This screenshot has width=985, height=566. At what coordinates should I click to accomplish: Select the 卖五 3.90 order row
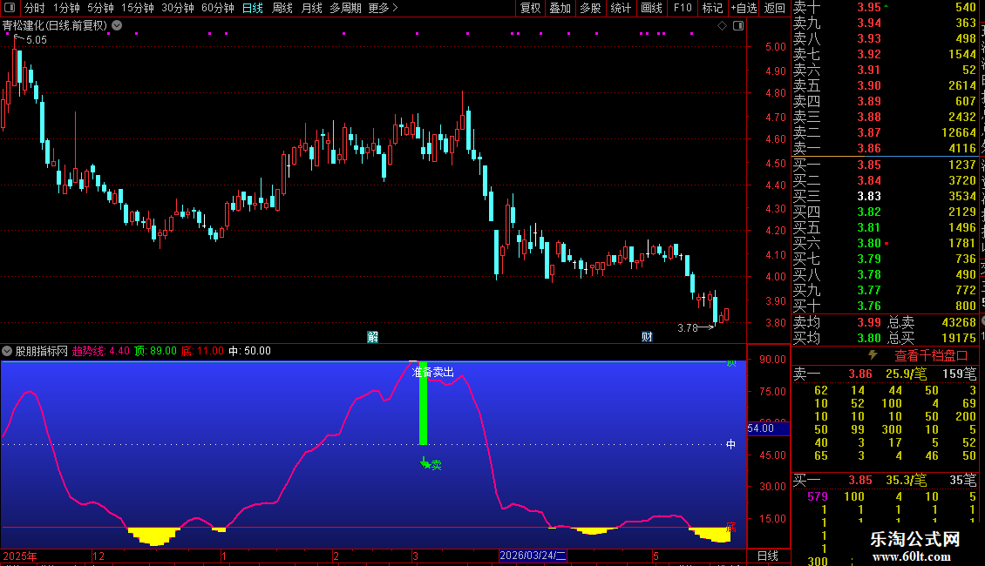(x=885, y=85)
